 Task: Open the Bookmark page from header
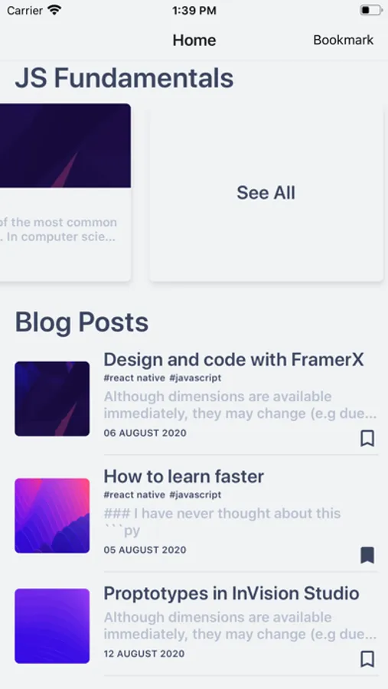click(343, 40)
